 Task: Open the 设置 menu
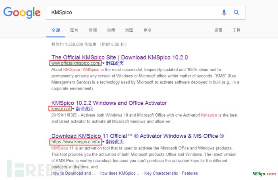click(x=218, y=30)
